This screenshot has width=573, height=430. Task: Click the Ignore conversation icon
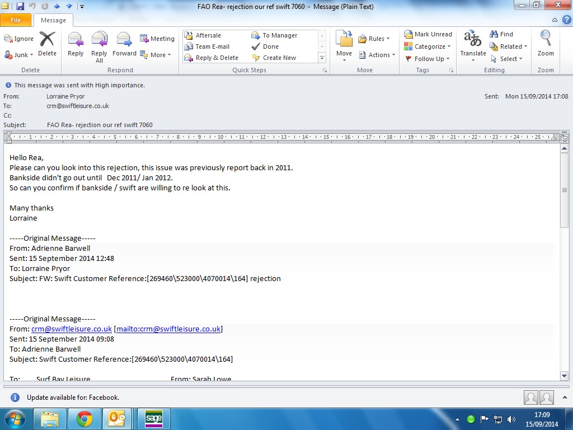click(x=18, y=39)
